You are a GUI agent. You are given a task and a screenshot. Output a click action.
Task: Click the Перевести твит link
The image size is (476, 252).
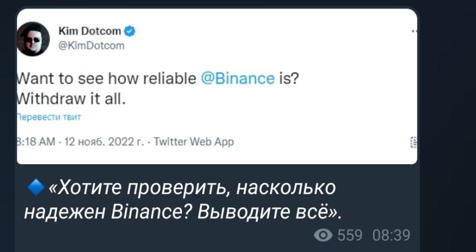point(49,117)
